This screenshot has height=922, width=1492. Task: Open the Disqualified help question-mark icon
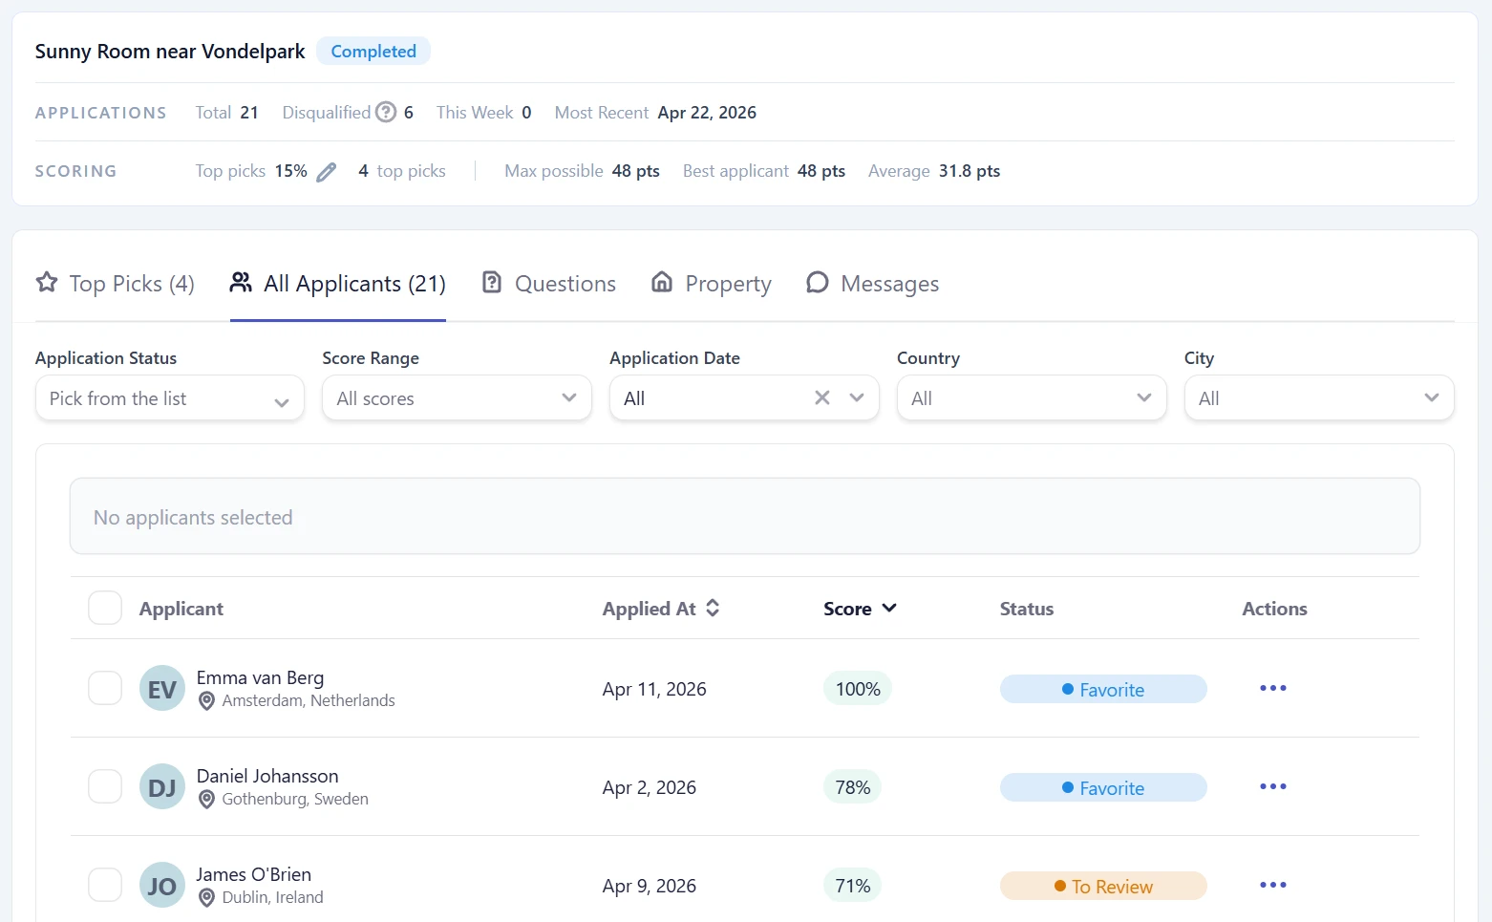pos(386,113)
